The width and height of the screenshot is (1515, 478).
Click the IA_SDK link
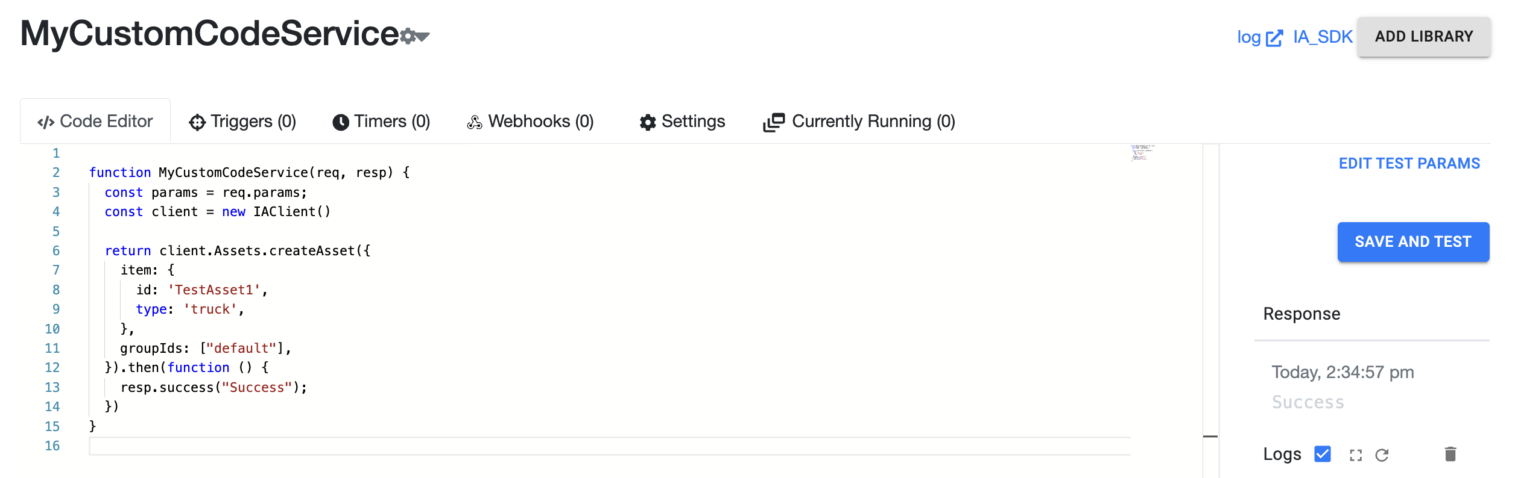1322,37
